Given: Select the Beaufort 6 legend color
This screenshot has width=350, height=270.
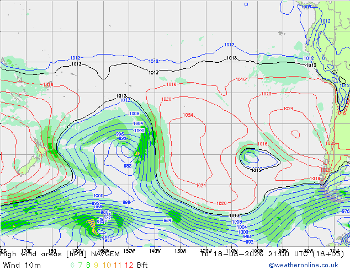Looking at the screenshot, I should pos(72,265).
